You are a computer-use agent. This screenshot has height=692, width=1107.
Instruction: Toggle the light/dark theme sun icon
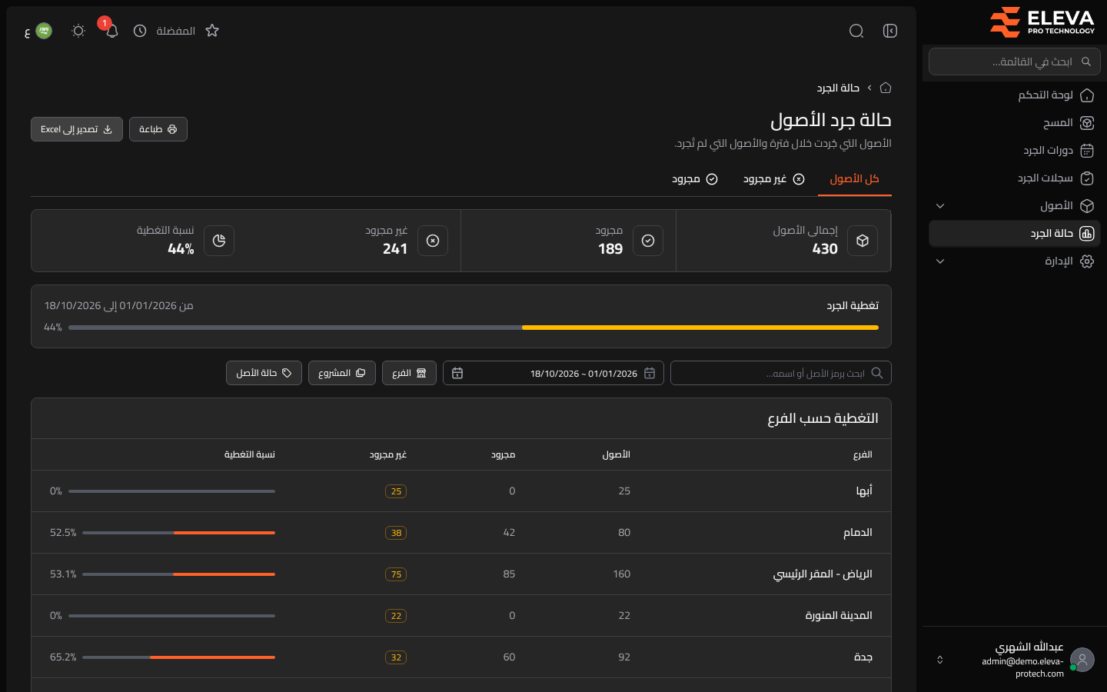point(78,31)
